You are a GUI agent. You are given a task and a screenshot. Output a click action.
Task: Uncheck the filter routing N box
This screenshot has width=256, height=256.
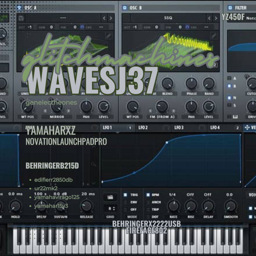click(x=229, y=98)
